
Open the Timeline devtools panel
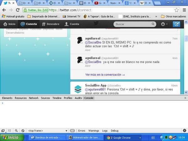click(x=57, y=98)
